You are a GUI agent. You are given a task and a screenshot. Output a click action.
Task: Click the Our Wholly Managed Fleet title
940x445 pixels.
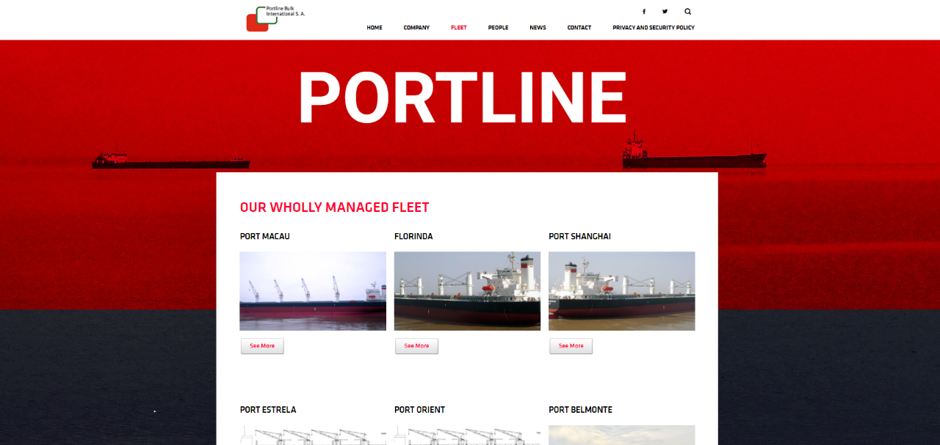[x=334, y=207]
